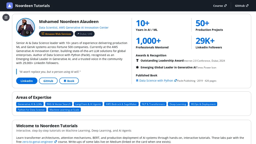Select the Generative AI & LLMs tag
The image size is (256, 144).
(x=30, y=104)
